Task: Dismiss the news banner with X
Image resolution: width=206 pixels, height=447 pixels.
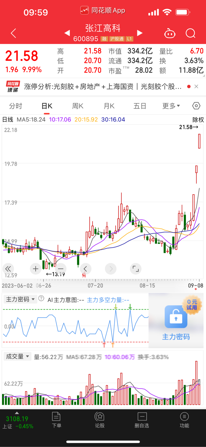Action: point(196,87)
